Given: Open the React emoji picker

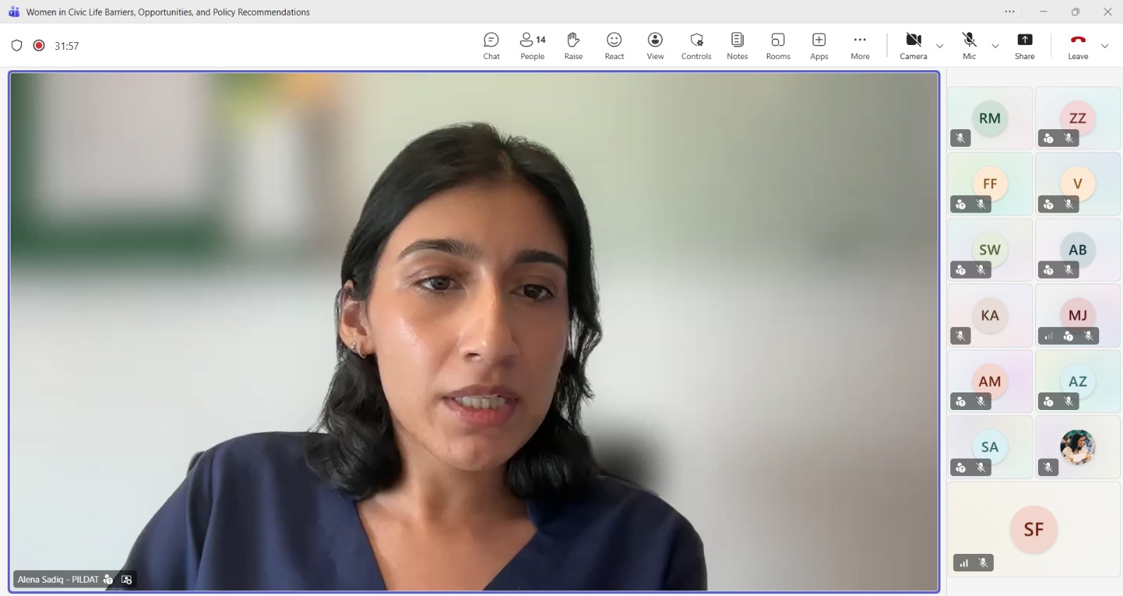Looking at the screenshot, I should (x=614, y=46).
